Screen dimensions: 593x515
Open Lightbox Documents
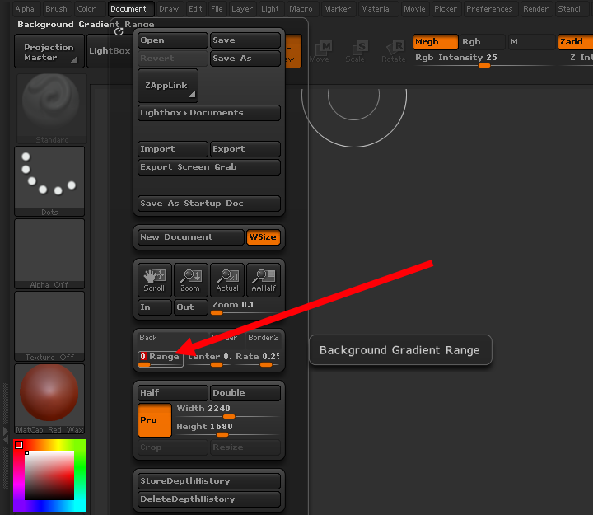point(209,113)
